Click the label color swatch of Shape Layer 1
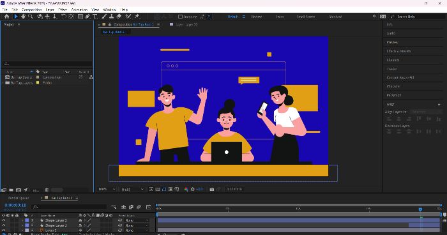447x235 pixels. (27, 225)
